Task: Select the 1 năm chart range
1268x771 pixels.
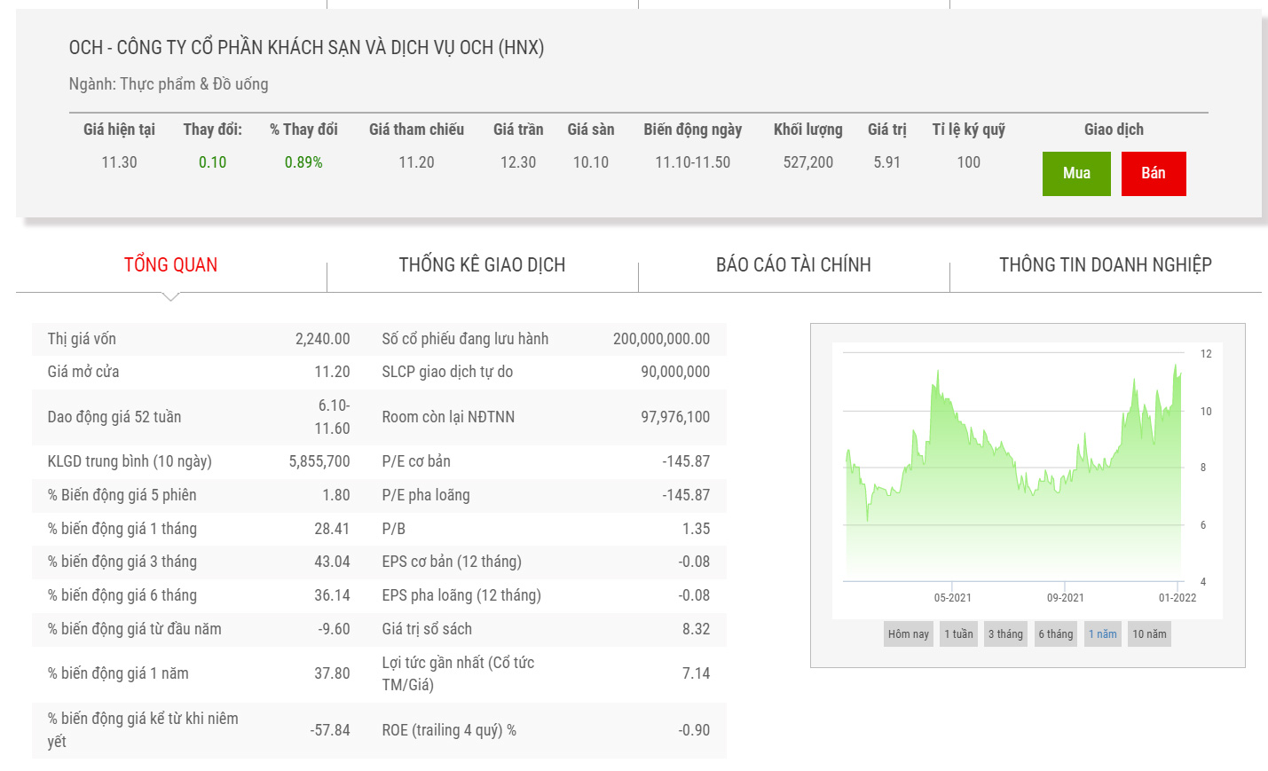Action: [1102, 634]
